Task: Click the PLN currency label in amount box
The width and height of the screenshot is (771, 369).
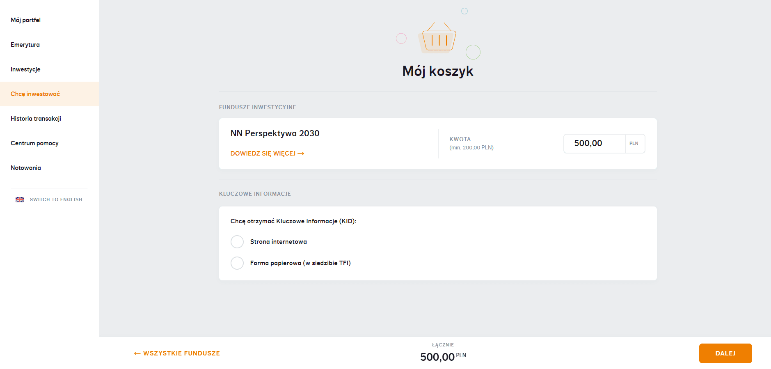Action: coord(634,144)
